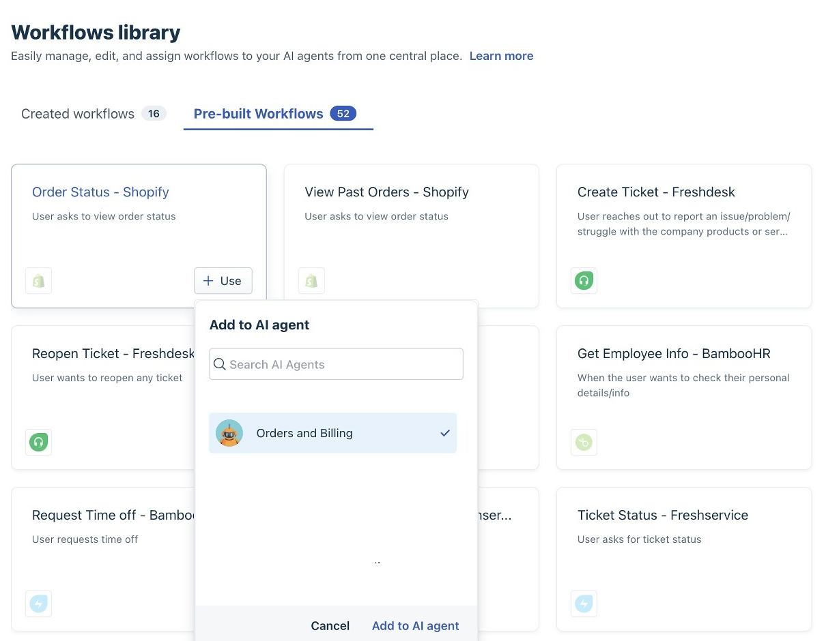Viewport: 824px width, 641px height.
Task: Open the Order Status - Shopify title
Action: pos(100,192)
